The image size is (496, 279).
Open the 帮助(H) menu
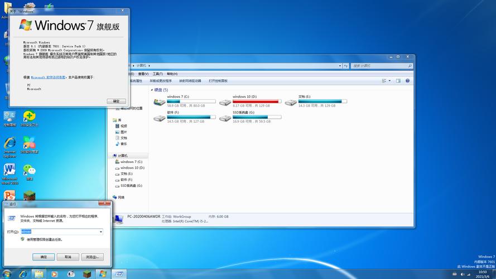[172, 74]
